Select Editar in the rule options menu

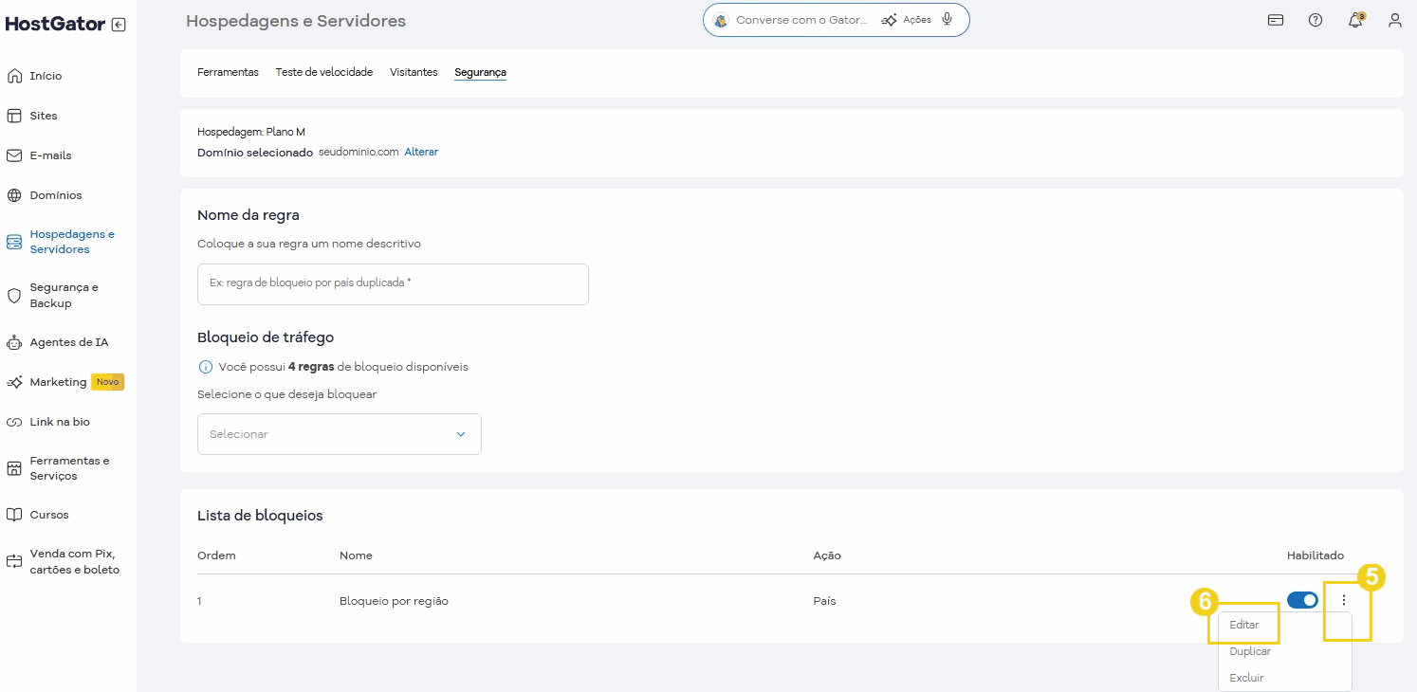[x=1243, y=624]
